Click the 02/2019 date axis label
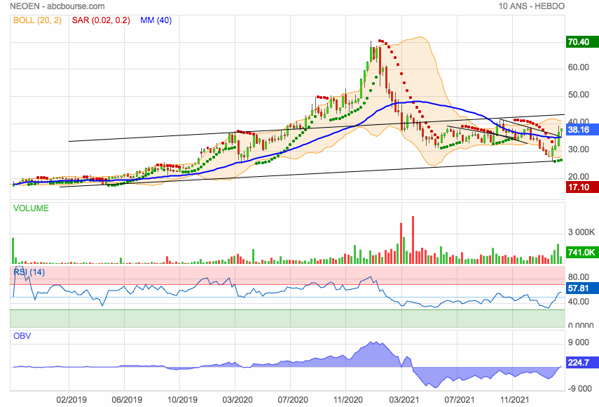Screen dimensions: 599x407 tap(71, 400)
